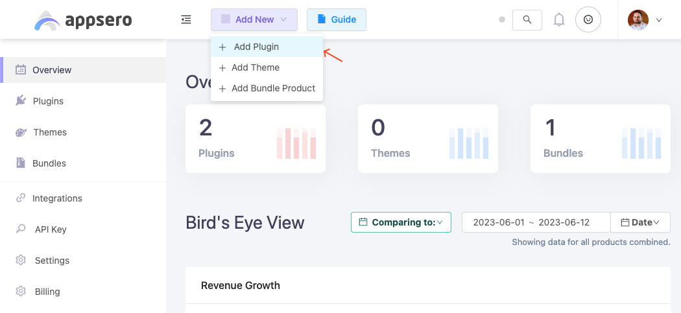The image size is (681, 313).
Task: Expand the Add New dropdown
Action: click(x=254, y=19)
